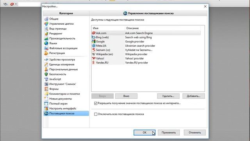
Task: Select Инструмент 'Снимок' icon
Action: (46, 84)
